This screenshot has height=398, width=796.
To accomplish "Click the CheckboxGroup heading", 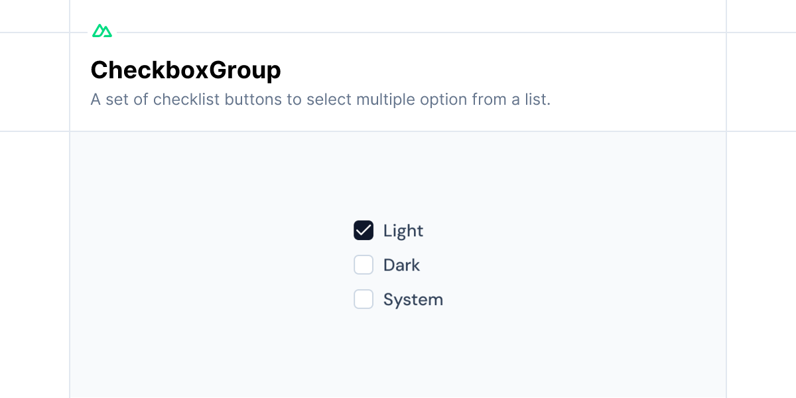I will pos(186,70).
